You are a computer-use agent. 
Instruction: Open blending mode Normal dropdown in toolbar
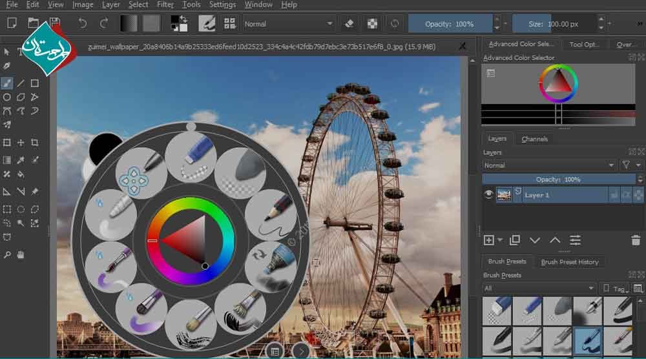[288, 24]
